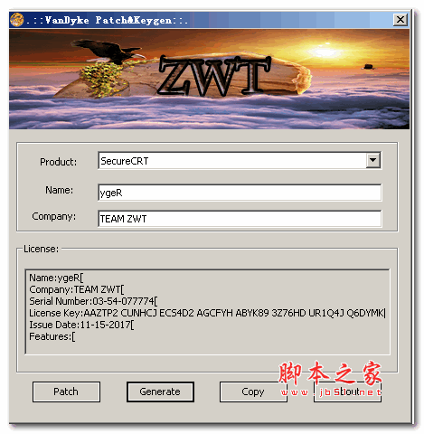The width and height of the screenshot is (424, 434).
Task: Click the Issue Date line in license box
Action: click(81, 325)
